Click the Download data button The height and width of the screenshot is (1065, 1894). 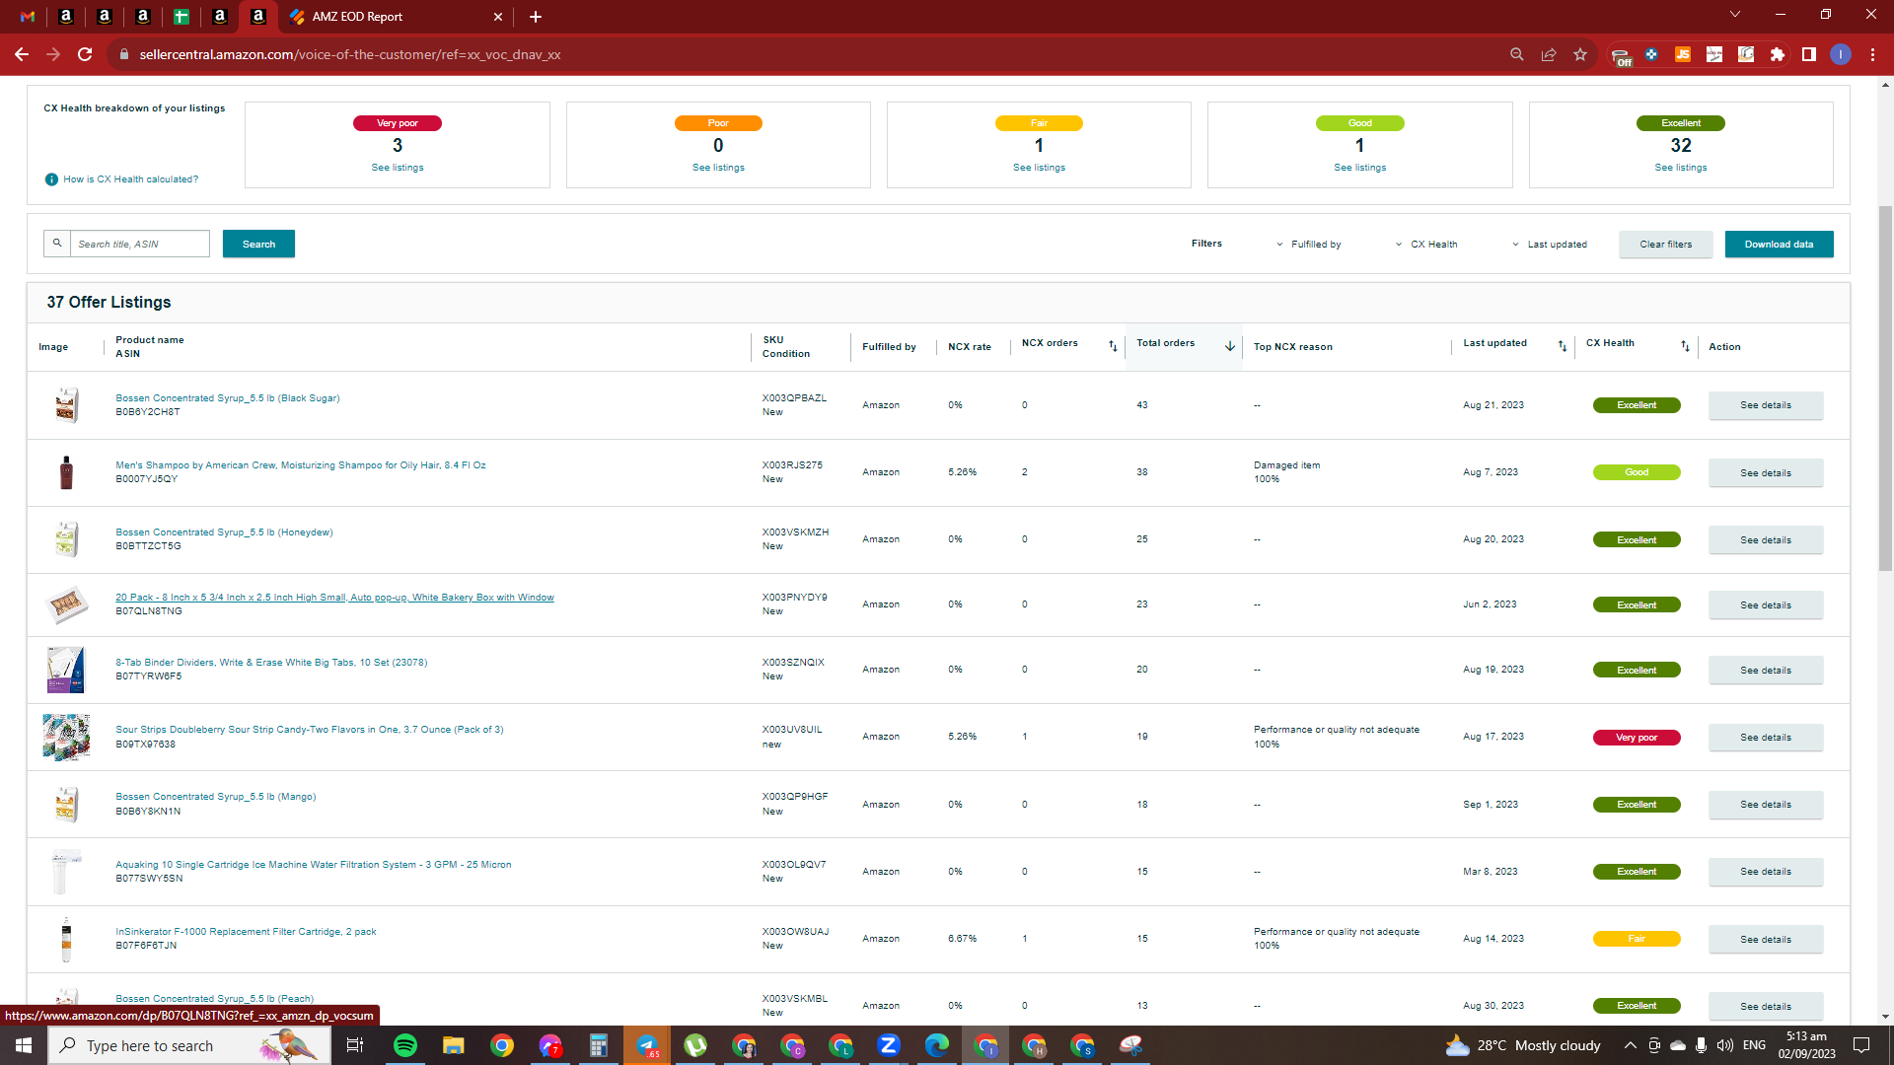click(1779, 245)
